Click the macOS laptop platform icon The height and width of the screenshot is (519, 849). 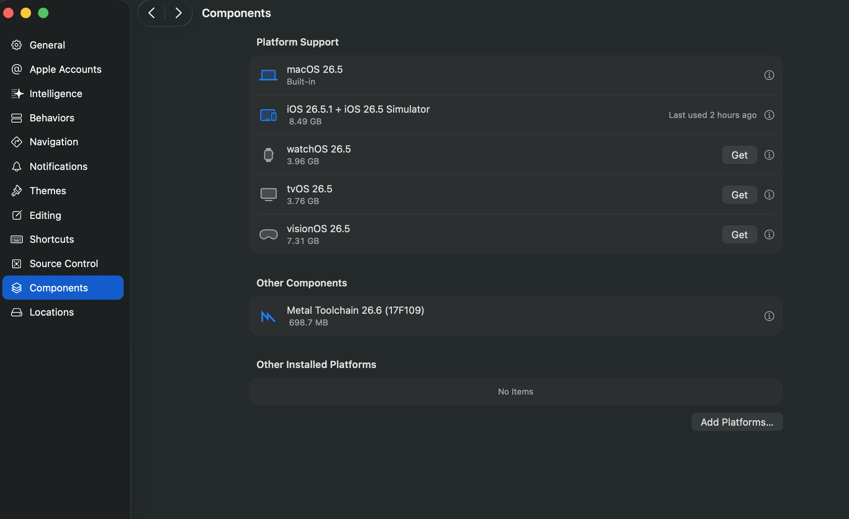[x=269, y=75]
